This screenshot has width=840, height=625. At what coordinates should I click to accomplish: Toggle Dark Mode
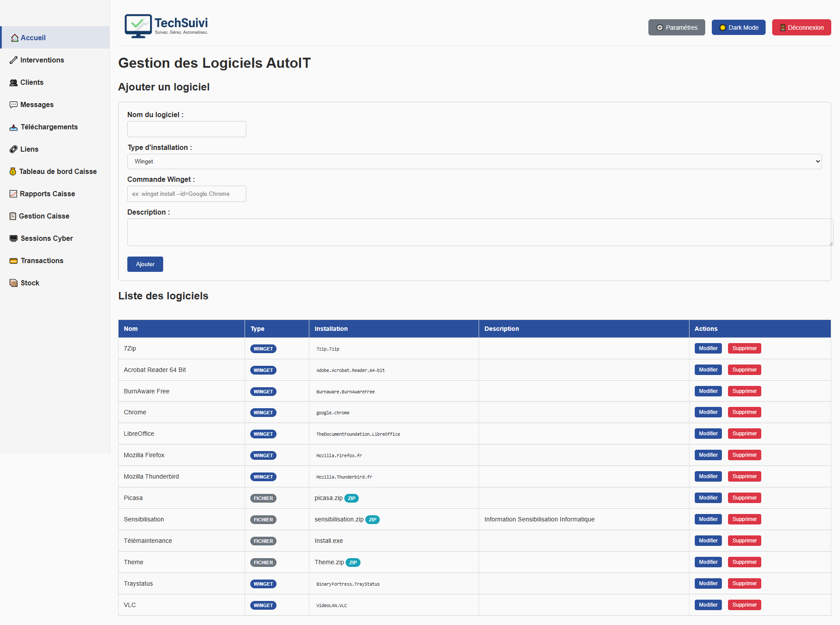pos(738,27)
